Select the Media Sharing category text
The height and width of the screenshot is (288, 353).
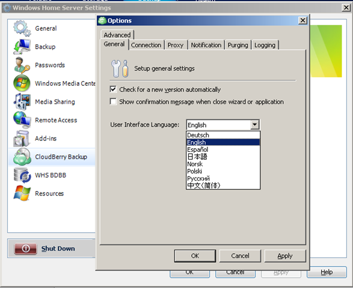(55, 102)
